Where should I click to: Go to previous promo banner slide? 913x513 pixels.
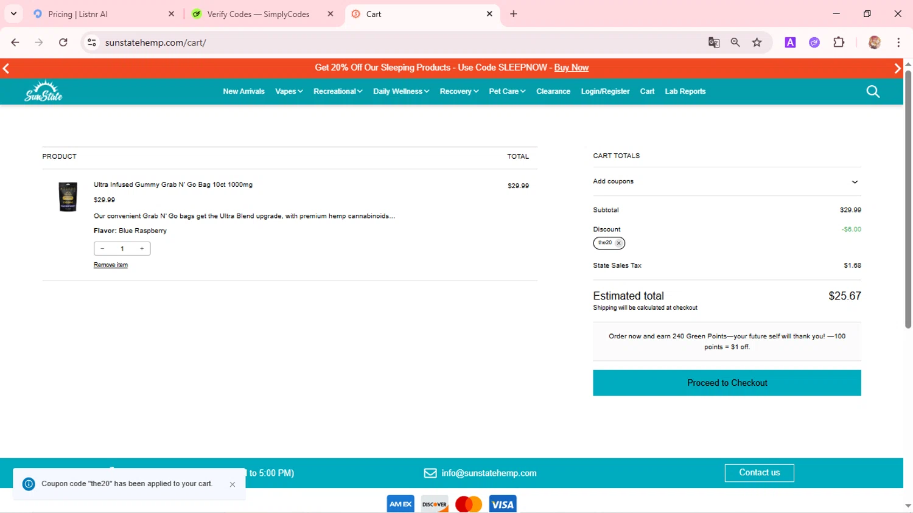click(6, 68)
